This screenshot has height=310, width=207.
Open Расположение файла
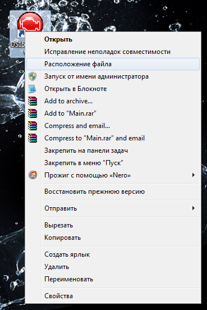(113, 64)
